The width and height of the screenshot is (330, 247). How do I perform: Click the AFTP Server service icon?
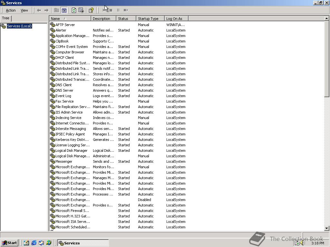53,24
